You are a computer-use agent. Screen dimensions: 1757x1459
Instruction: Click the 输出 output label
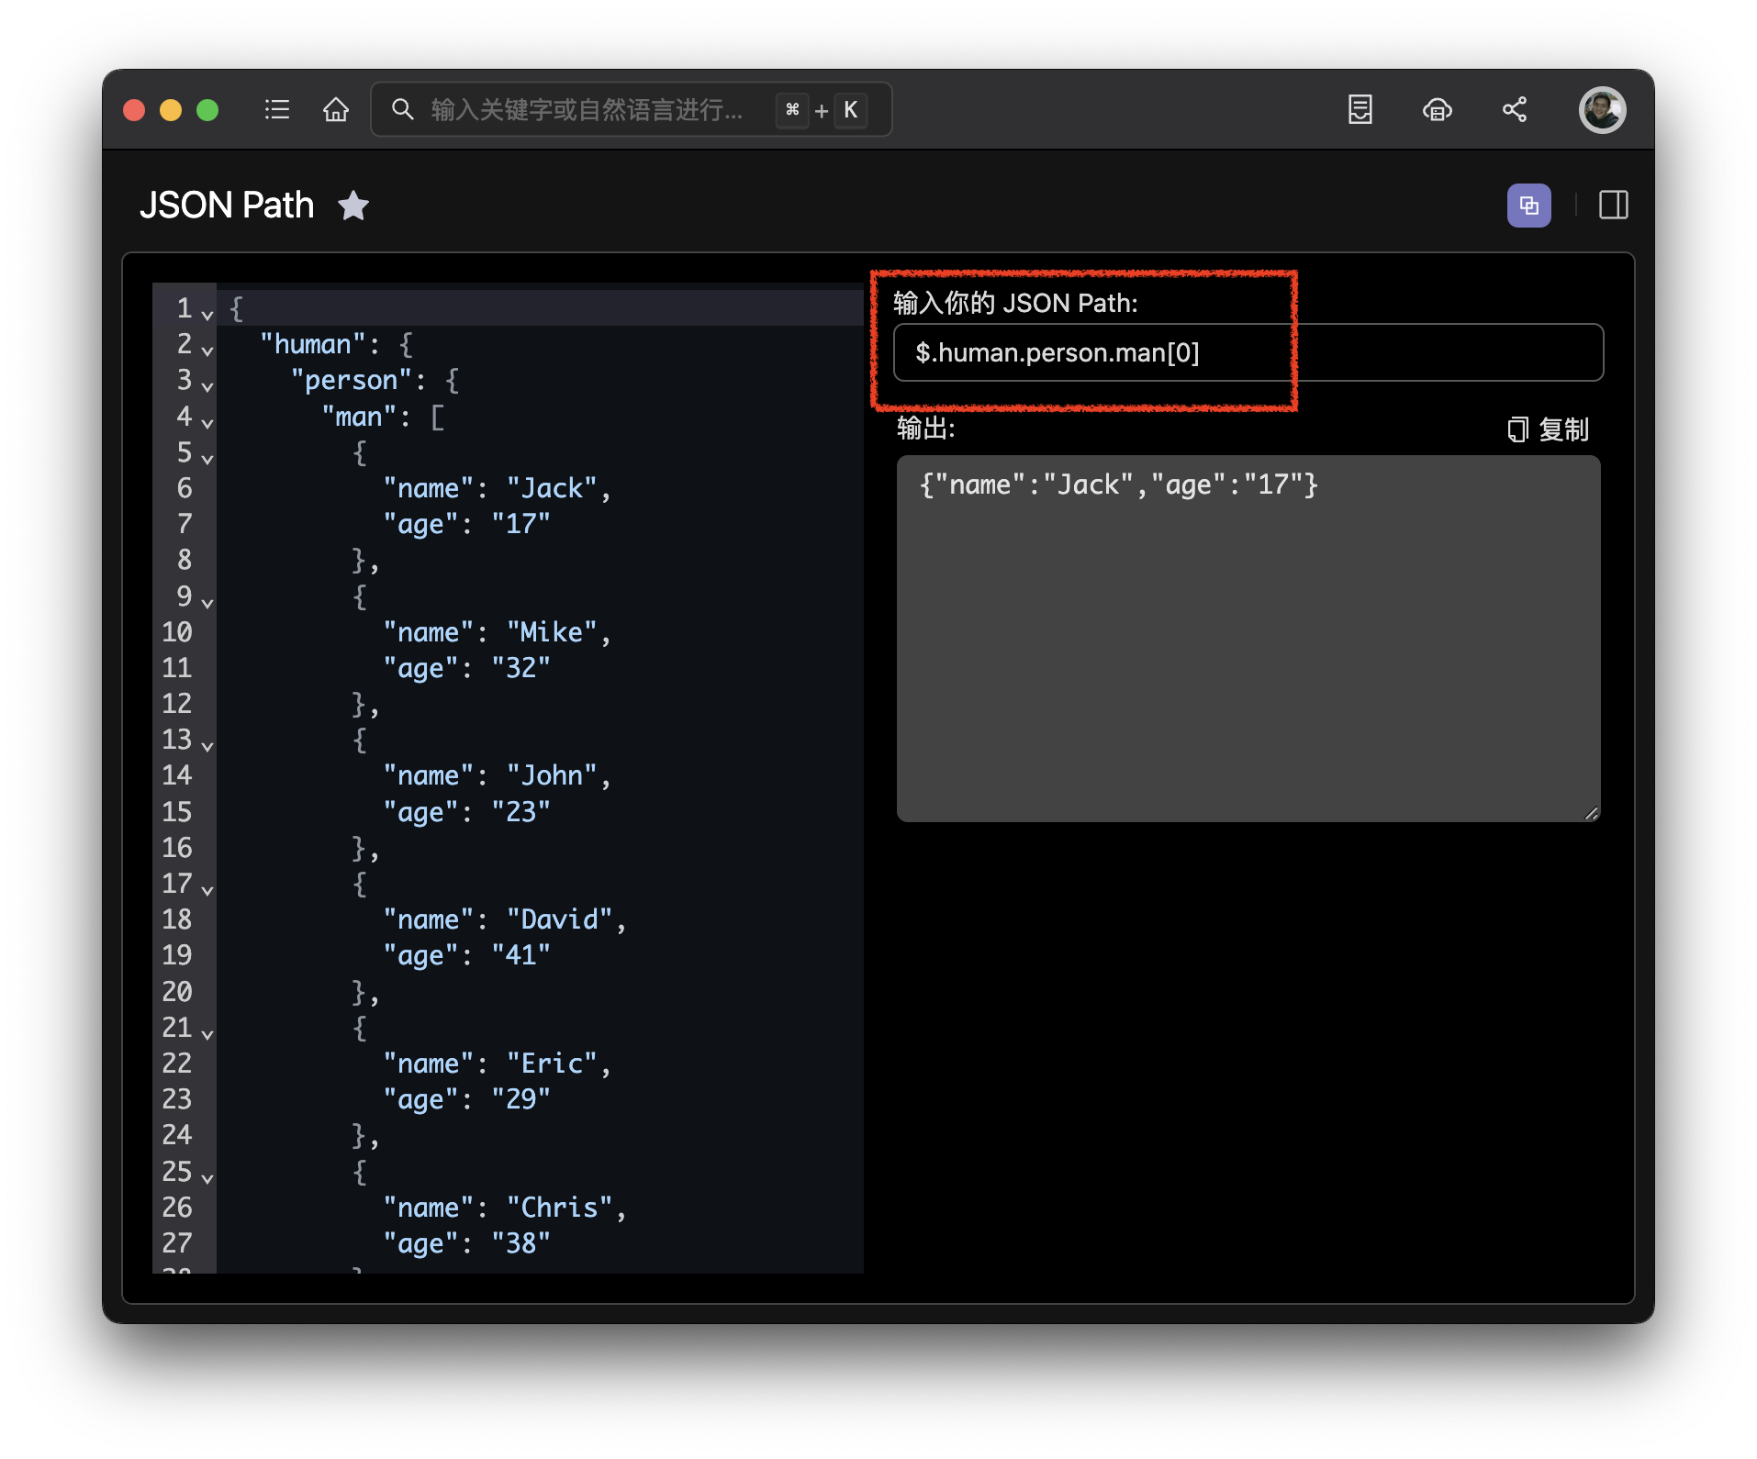click(925, 429)
